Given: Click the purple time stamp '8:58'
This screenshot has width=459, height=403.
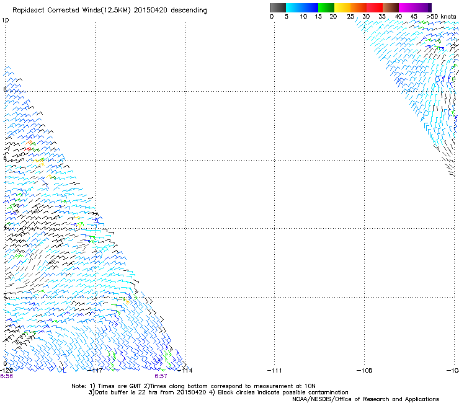Looking at the screenshot, I should [6, 376].
